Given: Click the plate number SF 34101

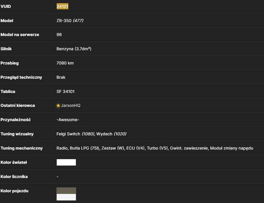Looking at the screenshot, I should pyautogui.click(x=65, y=91).
